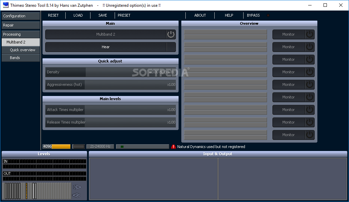349x202 pixels.
Task: Toggle power on the first Monitor row
Action: click(310, 34)
